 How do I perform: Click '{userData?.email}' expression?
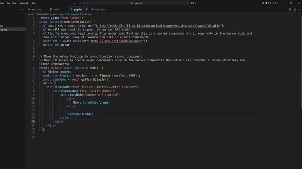[x=80, y=114]
